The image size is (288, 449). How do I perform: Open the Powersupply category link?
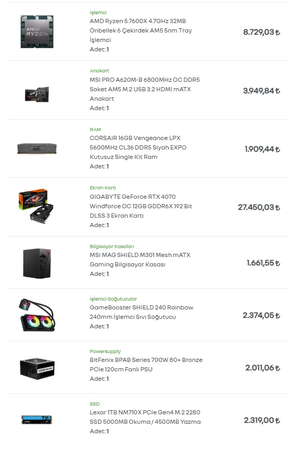tap(105, 351)
